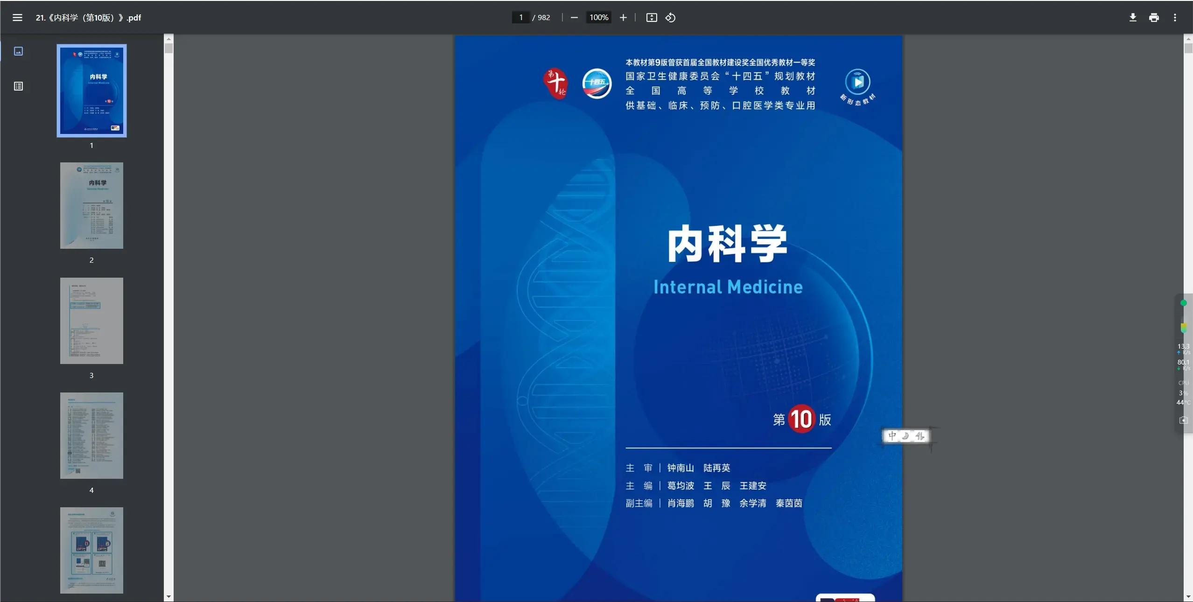Viewport: 1193px width, 602px height.
Task: Toggle the system monitor status indicator
Action: coord(1183,303)
